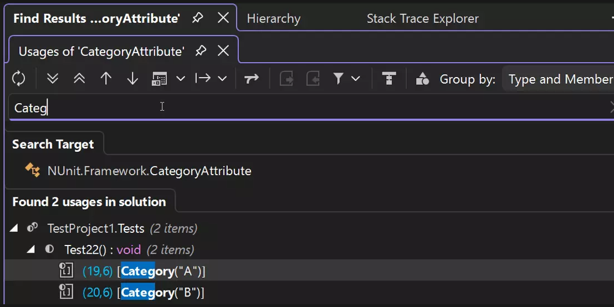Open the usage at [Category("B")] line 20
Screen dimensions: 614x307
point(161,293)
